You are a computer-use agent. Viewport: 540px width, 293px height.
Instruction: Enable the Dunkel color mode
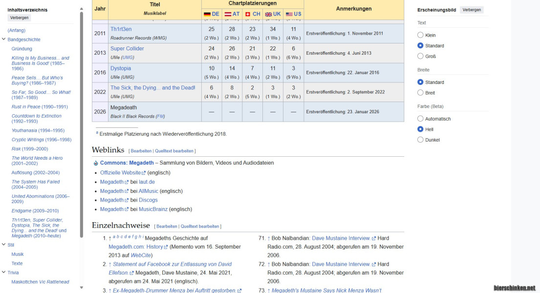[420, 140]
